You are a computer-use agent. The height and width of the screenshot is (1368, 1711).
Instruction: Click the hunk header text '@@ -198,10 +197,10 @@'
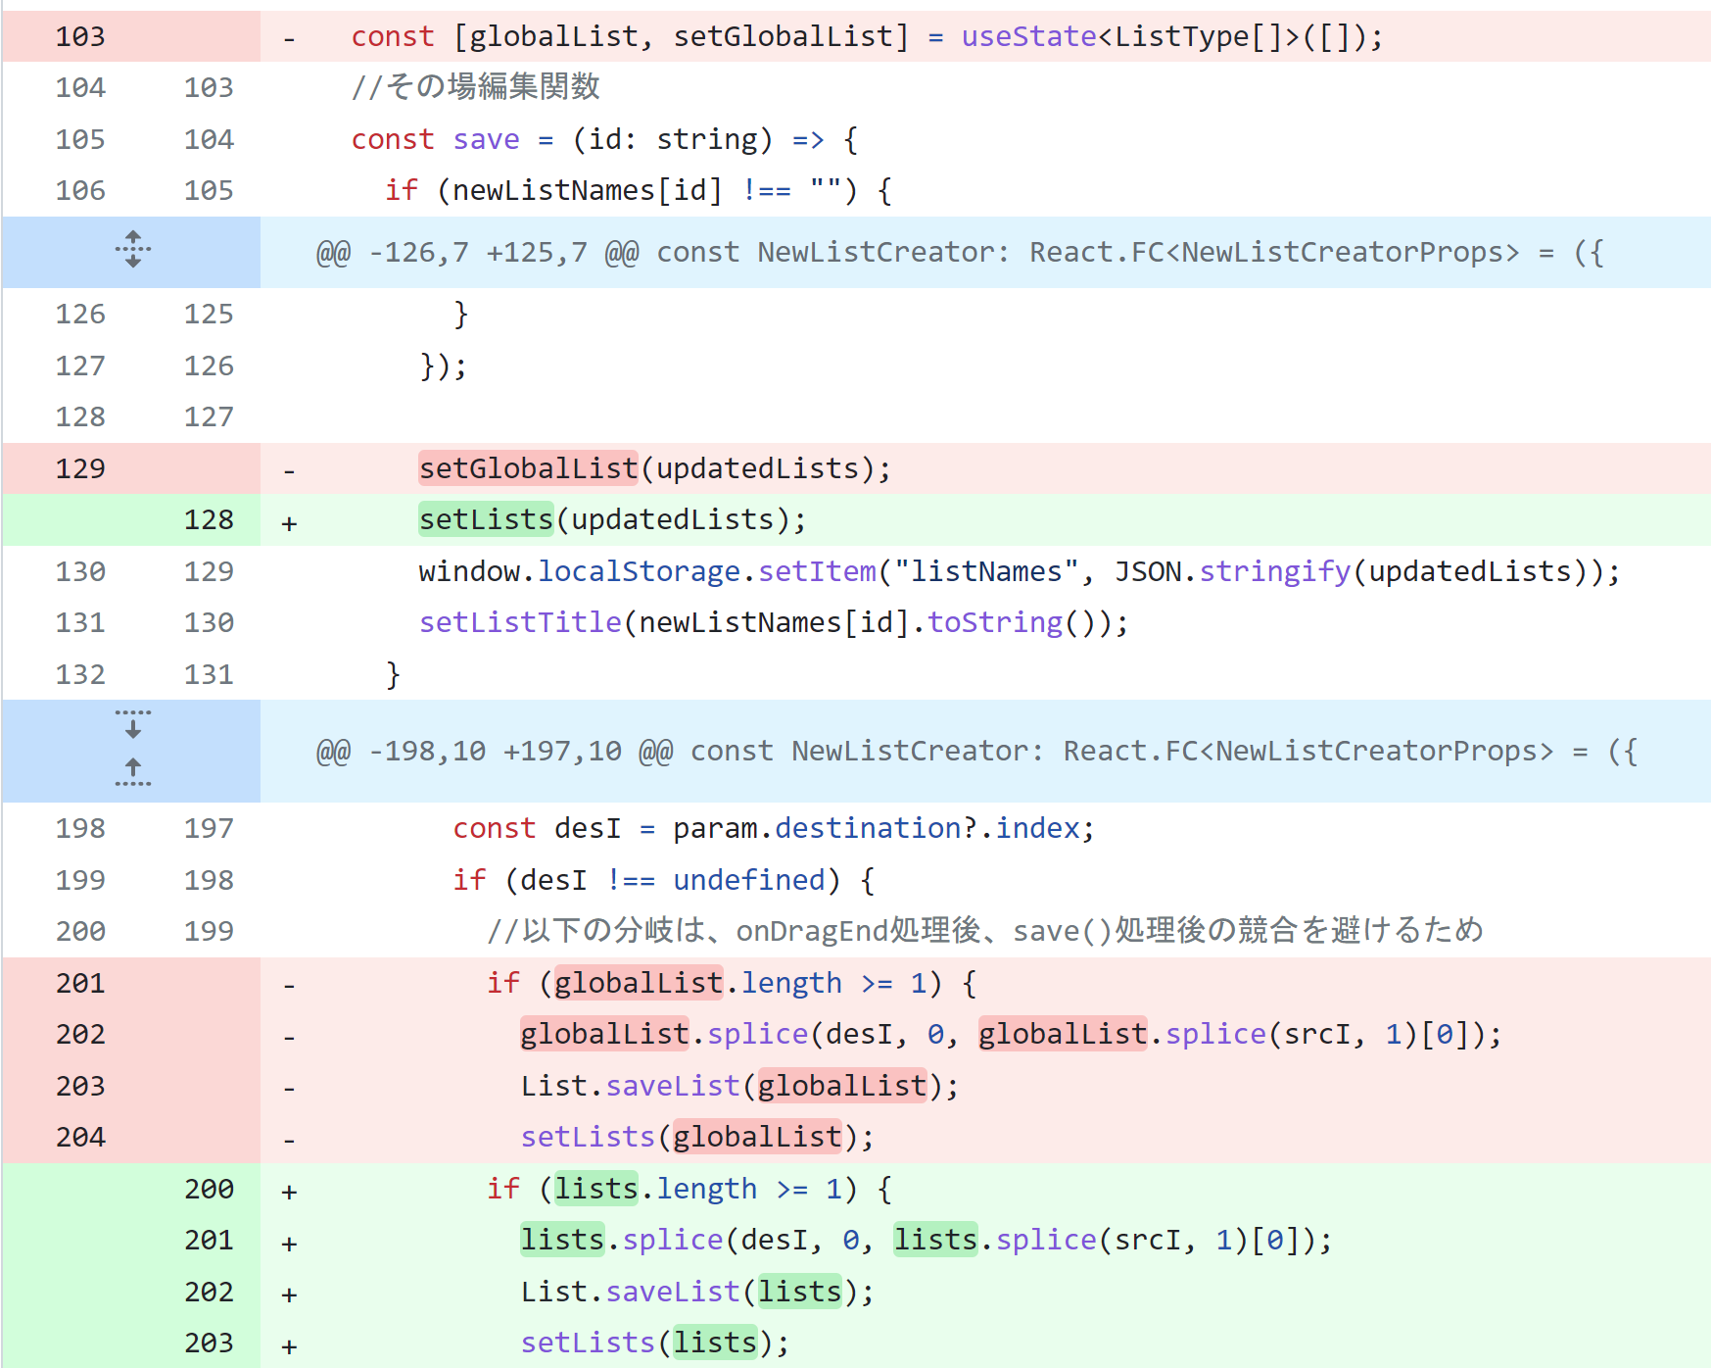tap(494, 752)
